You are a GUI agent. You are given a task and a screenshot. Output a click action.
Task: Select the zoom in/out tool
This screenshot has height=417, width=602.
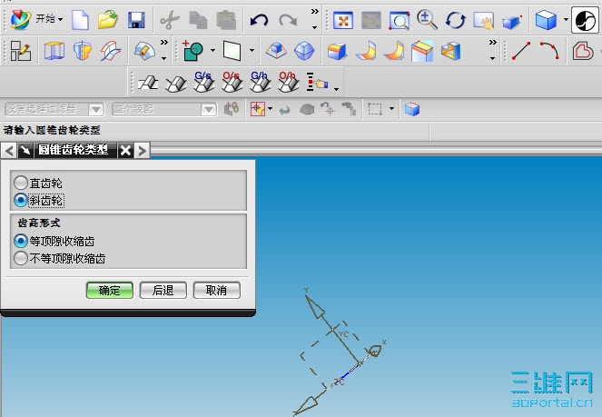tap(427, 20)
